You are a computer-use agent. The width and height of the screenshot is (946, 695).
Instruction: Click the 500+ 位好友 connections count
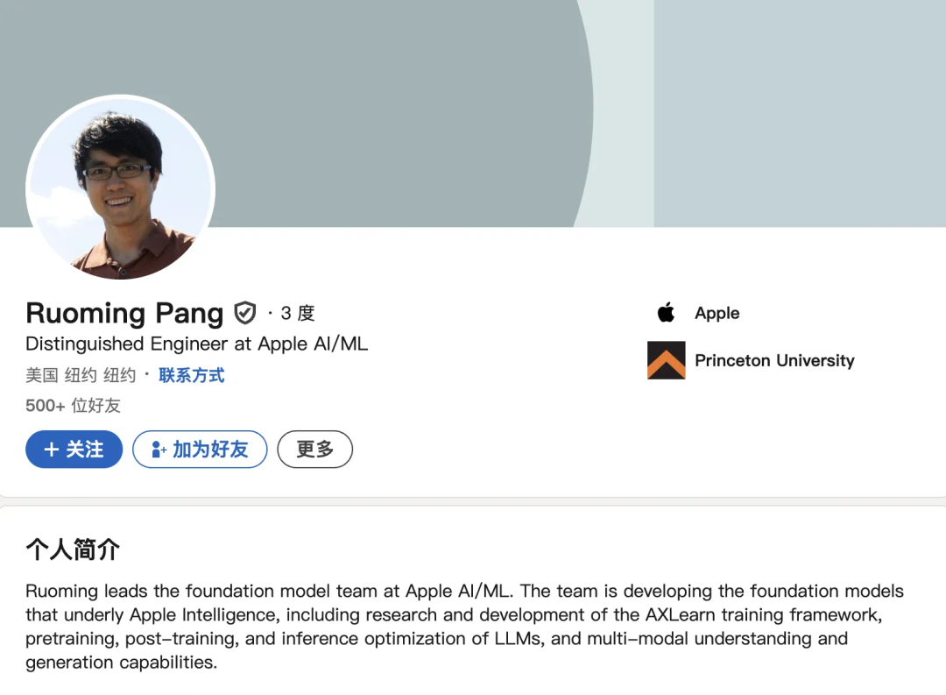click(x=73, y=405)
